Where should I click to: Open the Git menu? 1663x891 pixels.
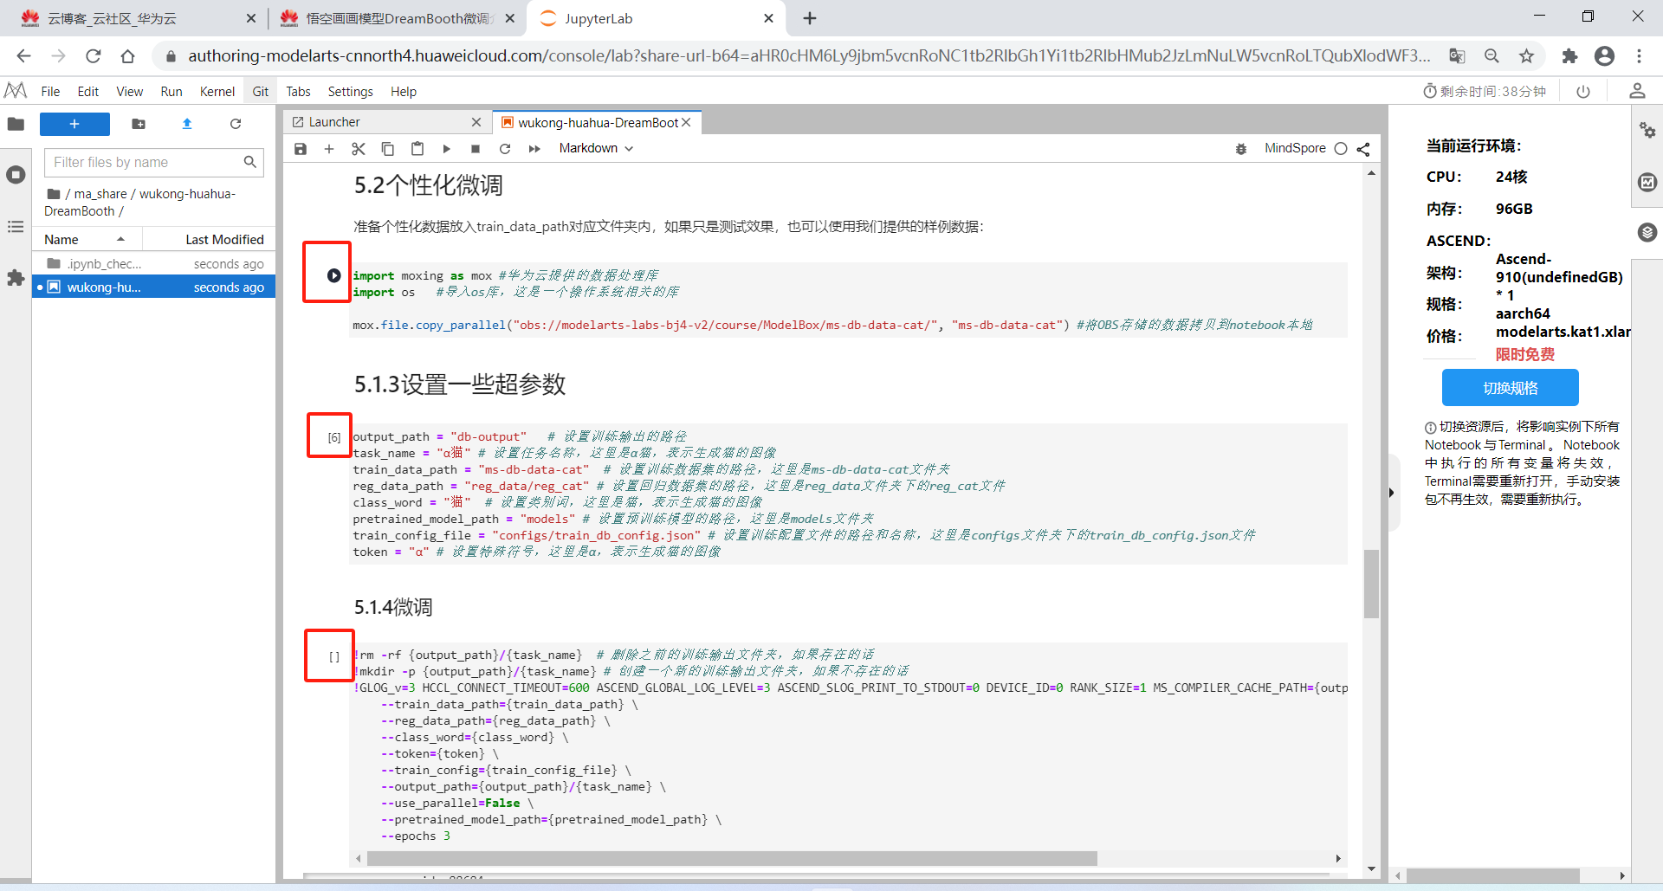tap(261, 91)
